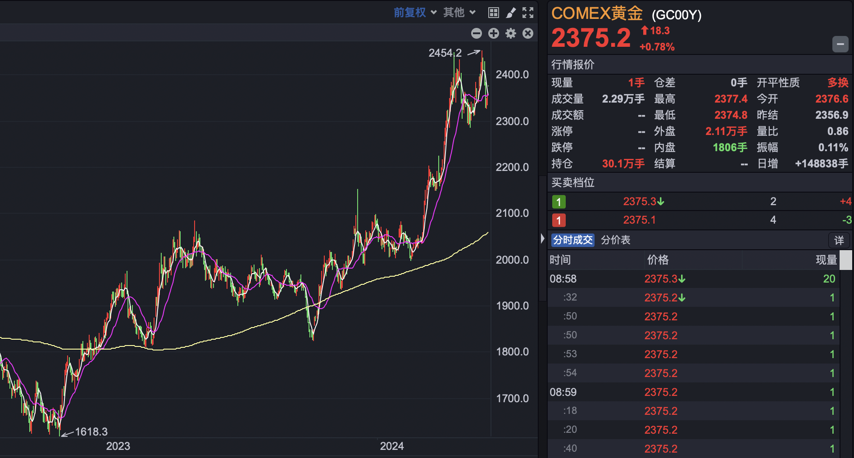Click the 2375.2 latest price headline

(x=591, y=38)
